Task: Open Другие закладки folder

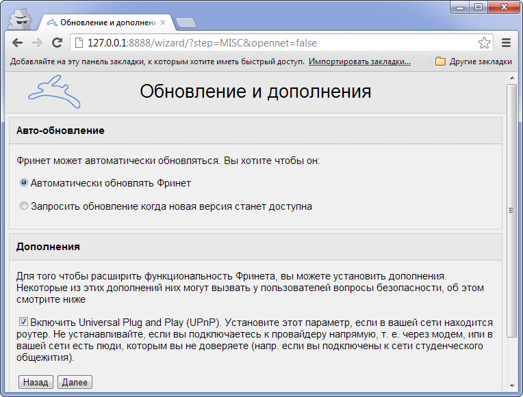Action: coord(473,61)
